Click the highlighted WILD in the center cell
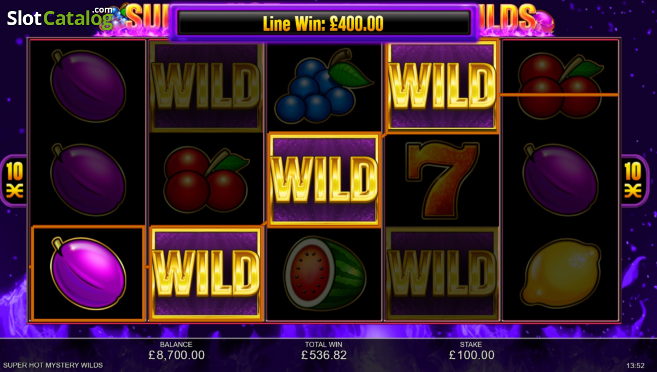The image size is (657, 372). coord(324,180)
